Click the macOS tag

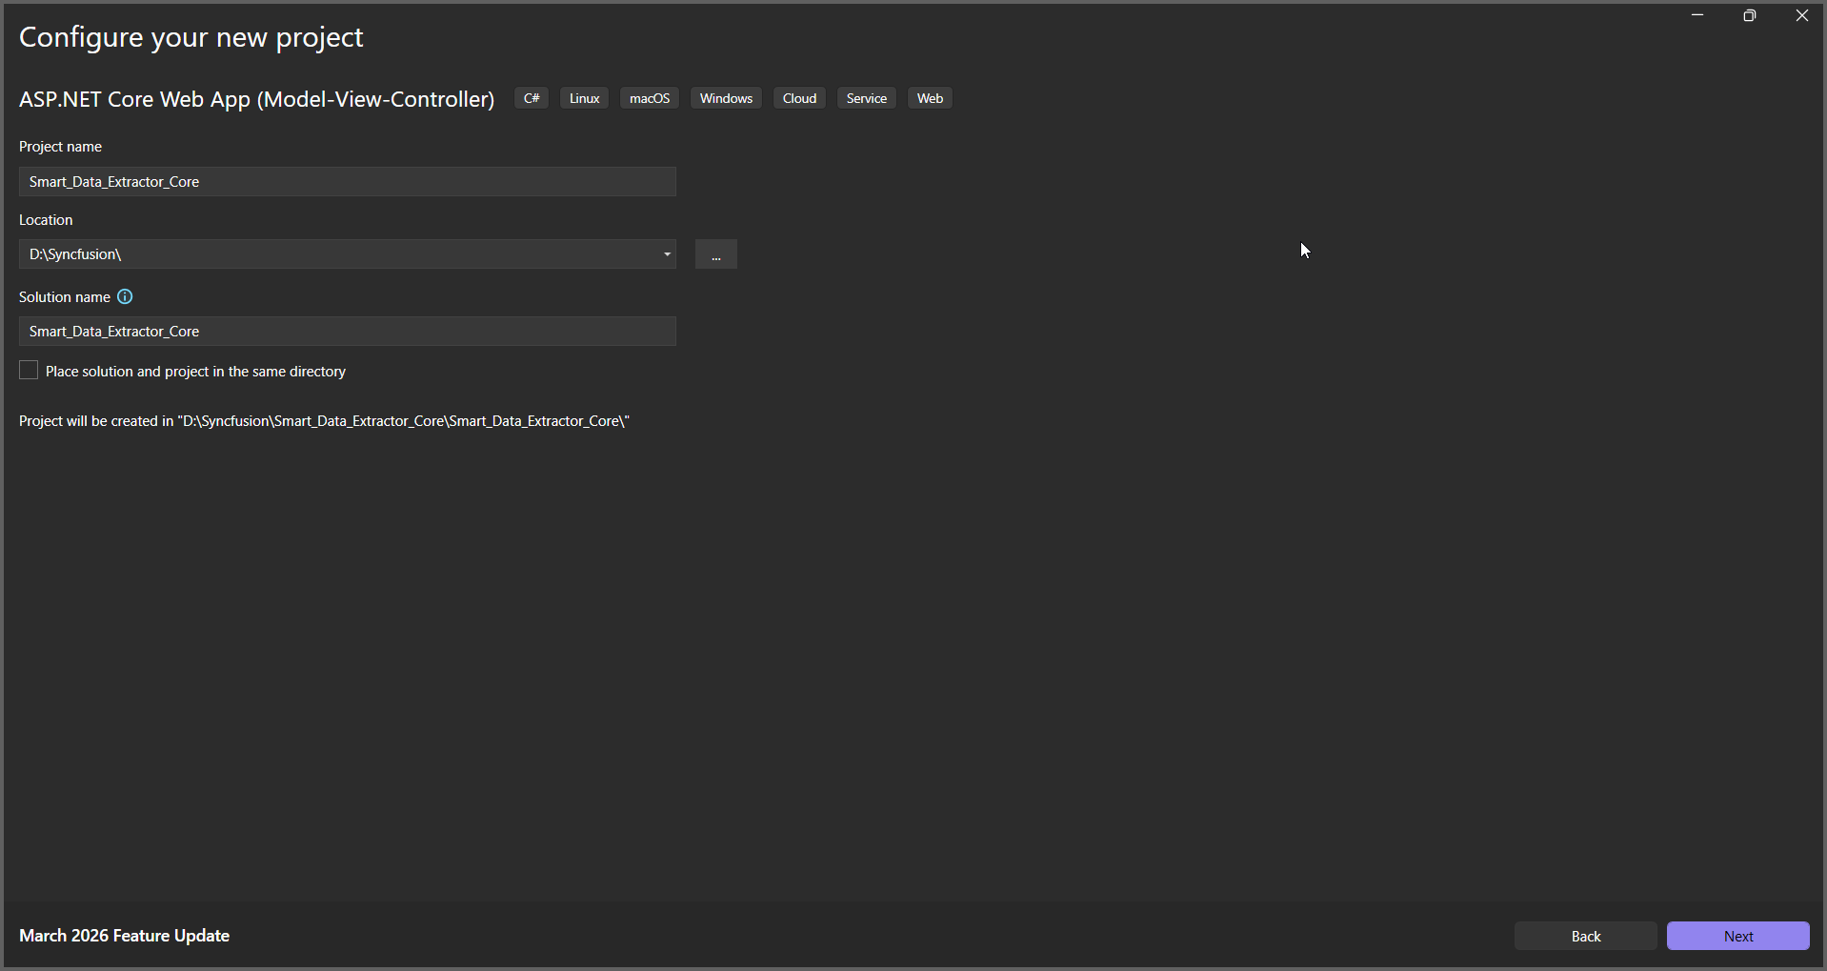650,98
